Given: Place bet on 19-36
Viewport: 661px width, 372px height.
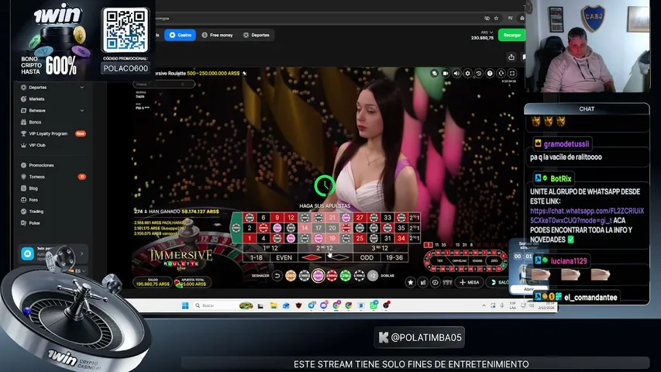Looking at the screenshot, I should point(394,258).
